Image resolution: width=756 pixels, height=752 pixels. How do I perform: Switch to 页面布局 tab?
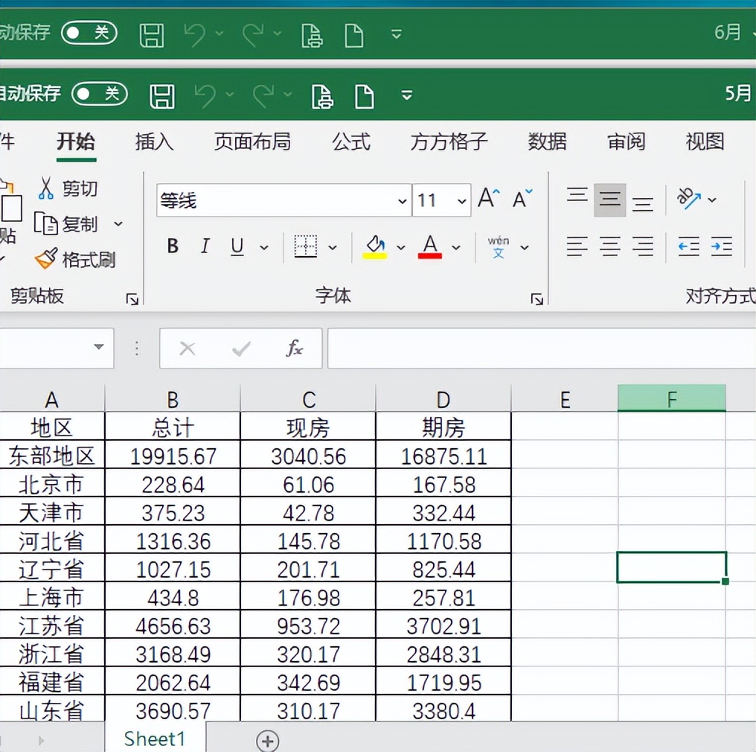(252, 141)
